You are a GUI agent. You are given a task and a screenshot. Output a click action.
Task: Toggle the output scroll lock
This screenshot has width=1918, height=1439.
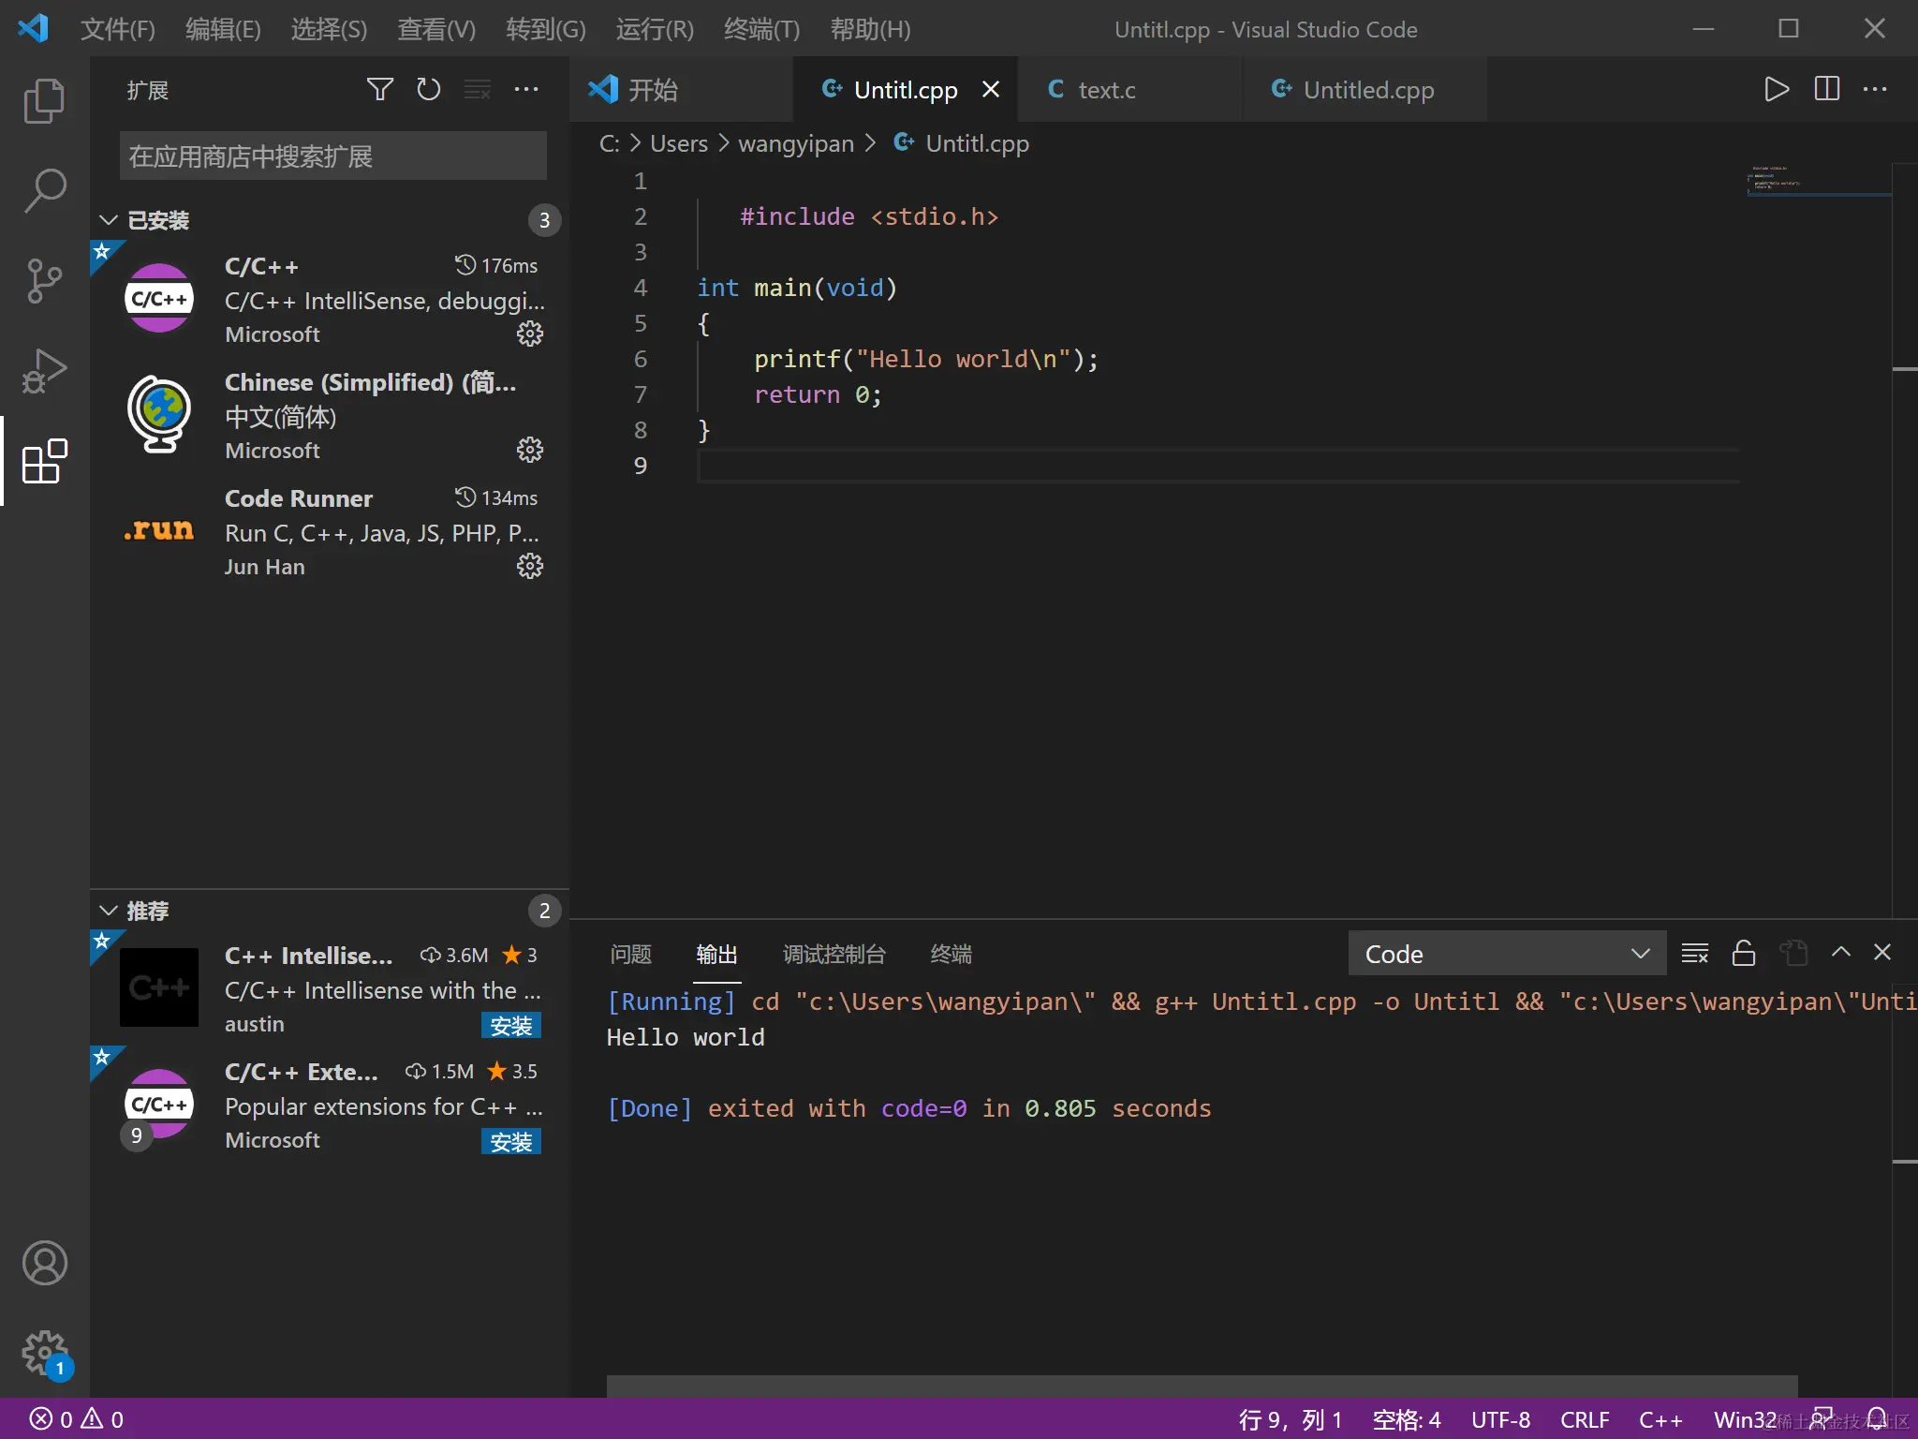point(1743,954)
